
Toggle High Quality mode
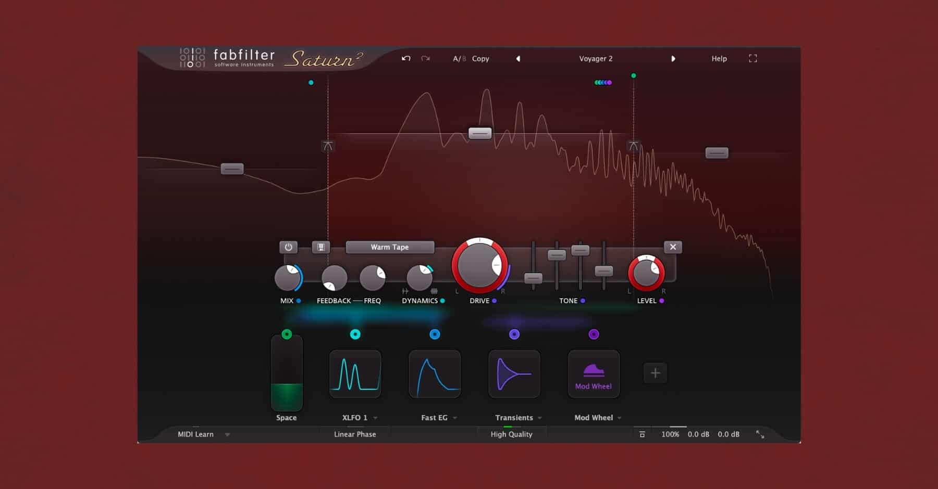[511, 434]
